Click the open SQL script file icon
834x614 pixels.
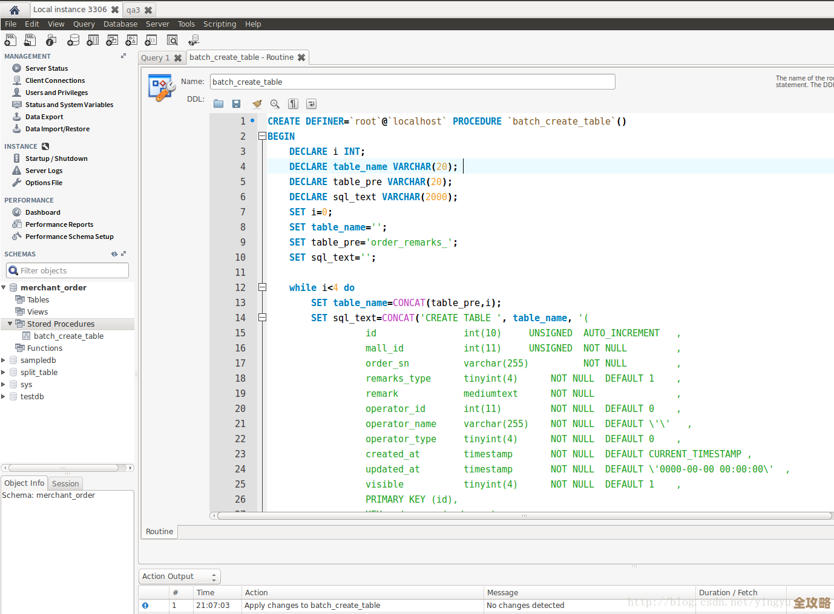tap(30, 40)
